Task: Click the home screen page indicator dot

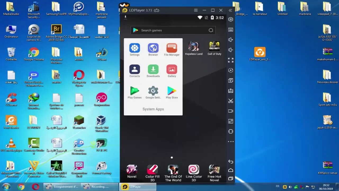Action: point(172,158)
